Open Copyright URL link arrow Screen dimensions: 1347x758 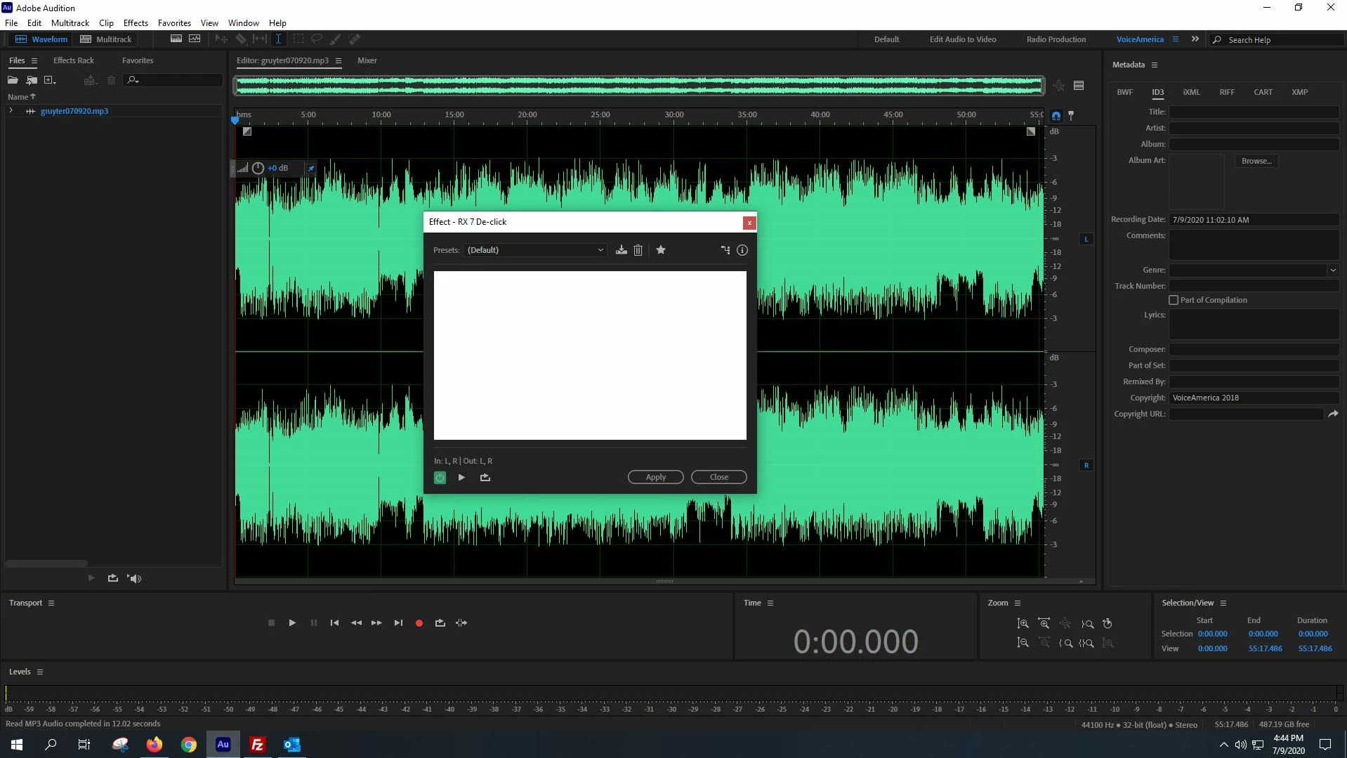point(1332,414)
